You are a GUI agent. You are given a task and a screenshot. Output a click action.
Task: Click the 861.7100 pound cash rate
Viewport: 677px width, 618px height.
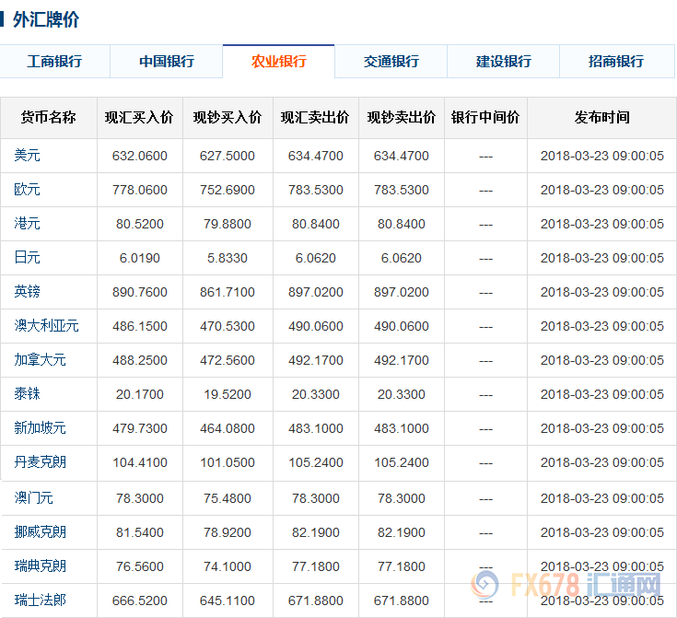tap(228, 292)
